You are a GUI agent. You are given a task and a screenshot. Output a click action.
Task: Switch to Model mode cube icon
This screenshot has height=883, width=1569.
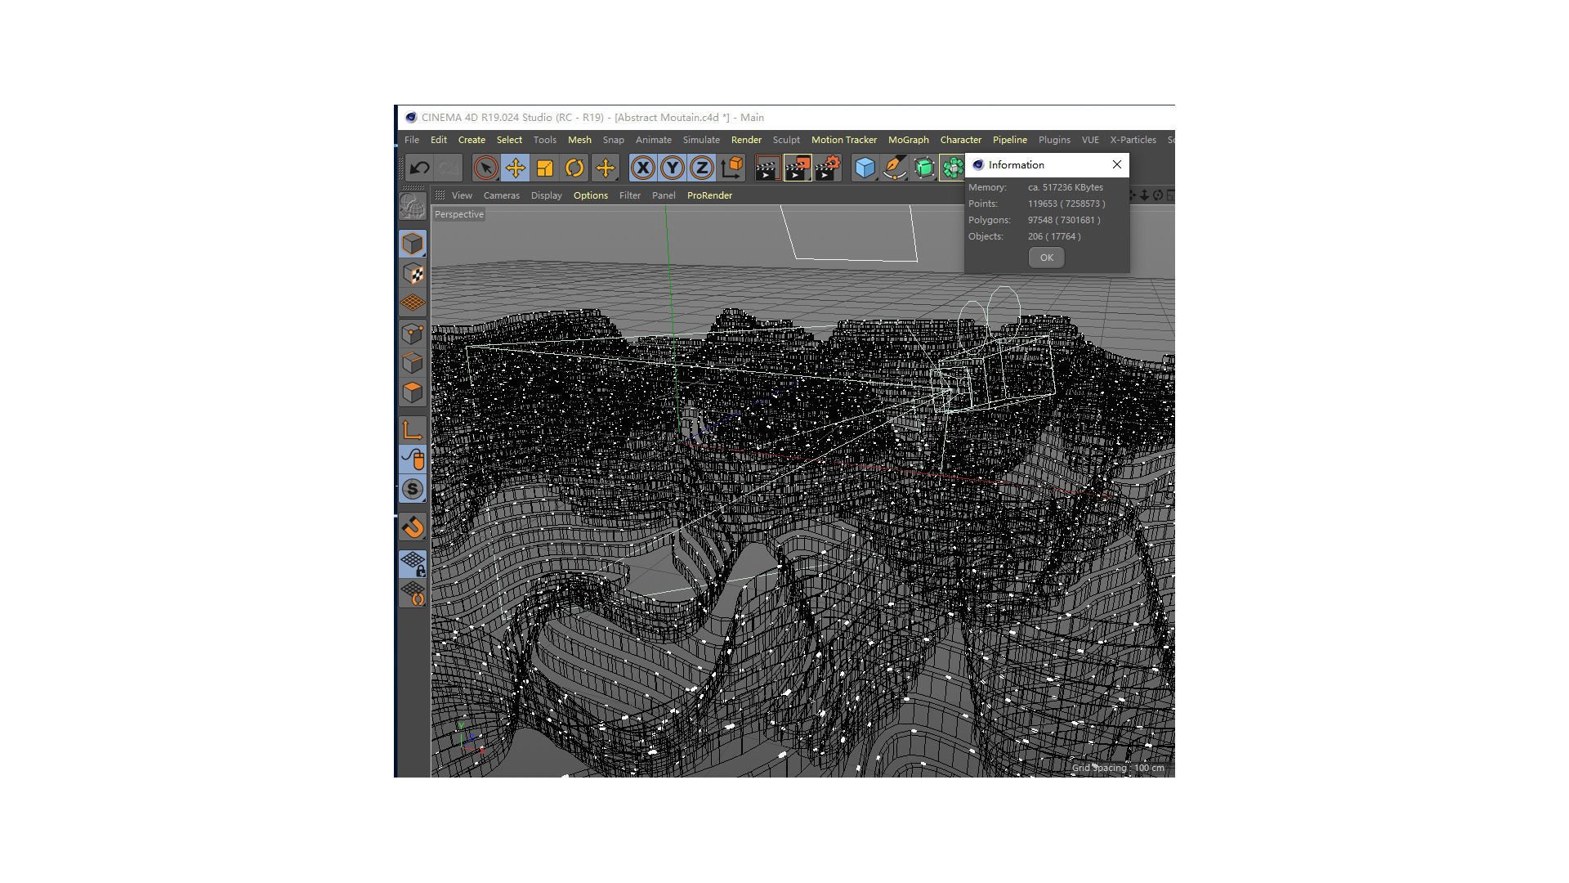pos(413,244)
